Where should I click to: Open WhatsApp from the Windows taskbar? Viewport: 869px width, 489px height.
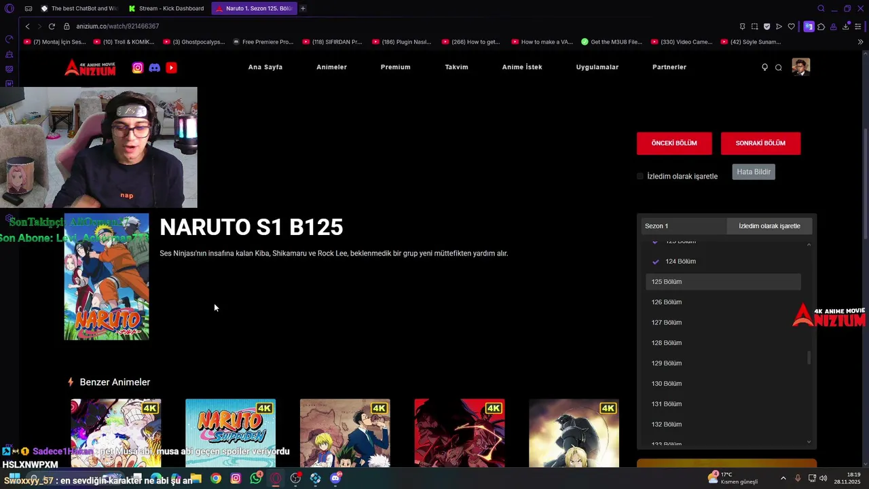point(255,478)
